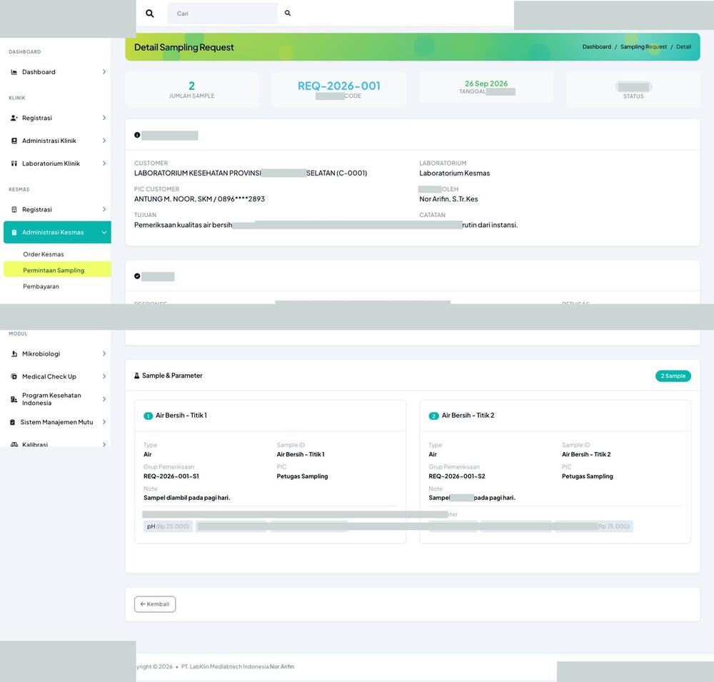The height and width of the screenshot is (682, 714).
Task: Click the Laboratorium Kesmas value
Action: (x=454, y=173)
